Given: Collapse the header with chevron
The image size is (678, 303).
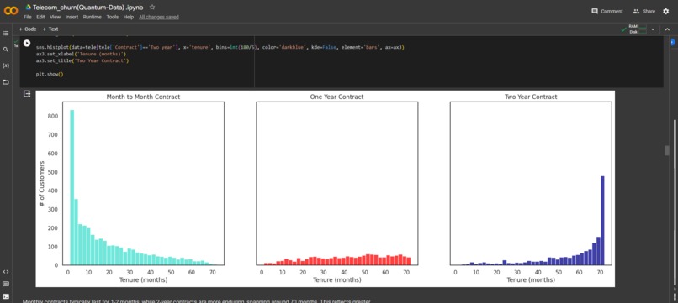Looking at the screenshot, I should (x=667, y=29).
